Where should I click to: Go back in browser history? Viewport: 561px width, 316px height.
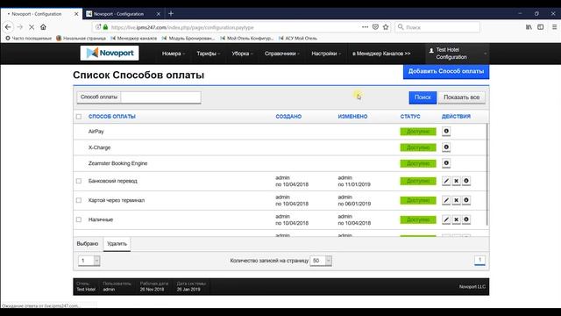pyautogui.click(x=8, y=27)
